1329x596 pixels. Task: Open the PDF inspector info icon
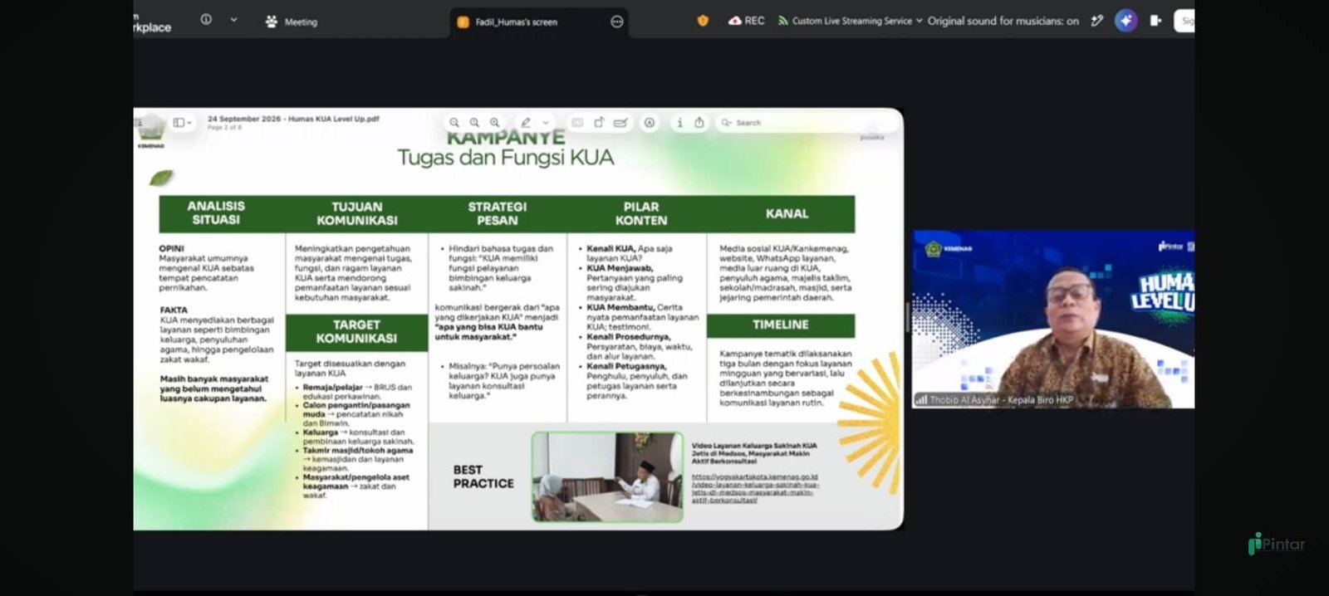tap(679, 123)
